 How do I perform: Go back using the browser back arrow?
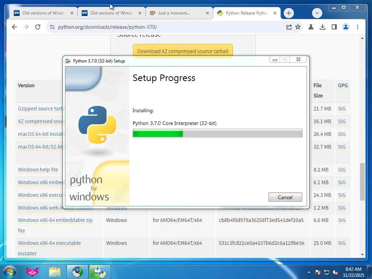[x=15, y=27]
